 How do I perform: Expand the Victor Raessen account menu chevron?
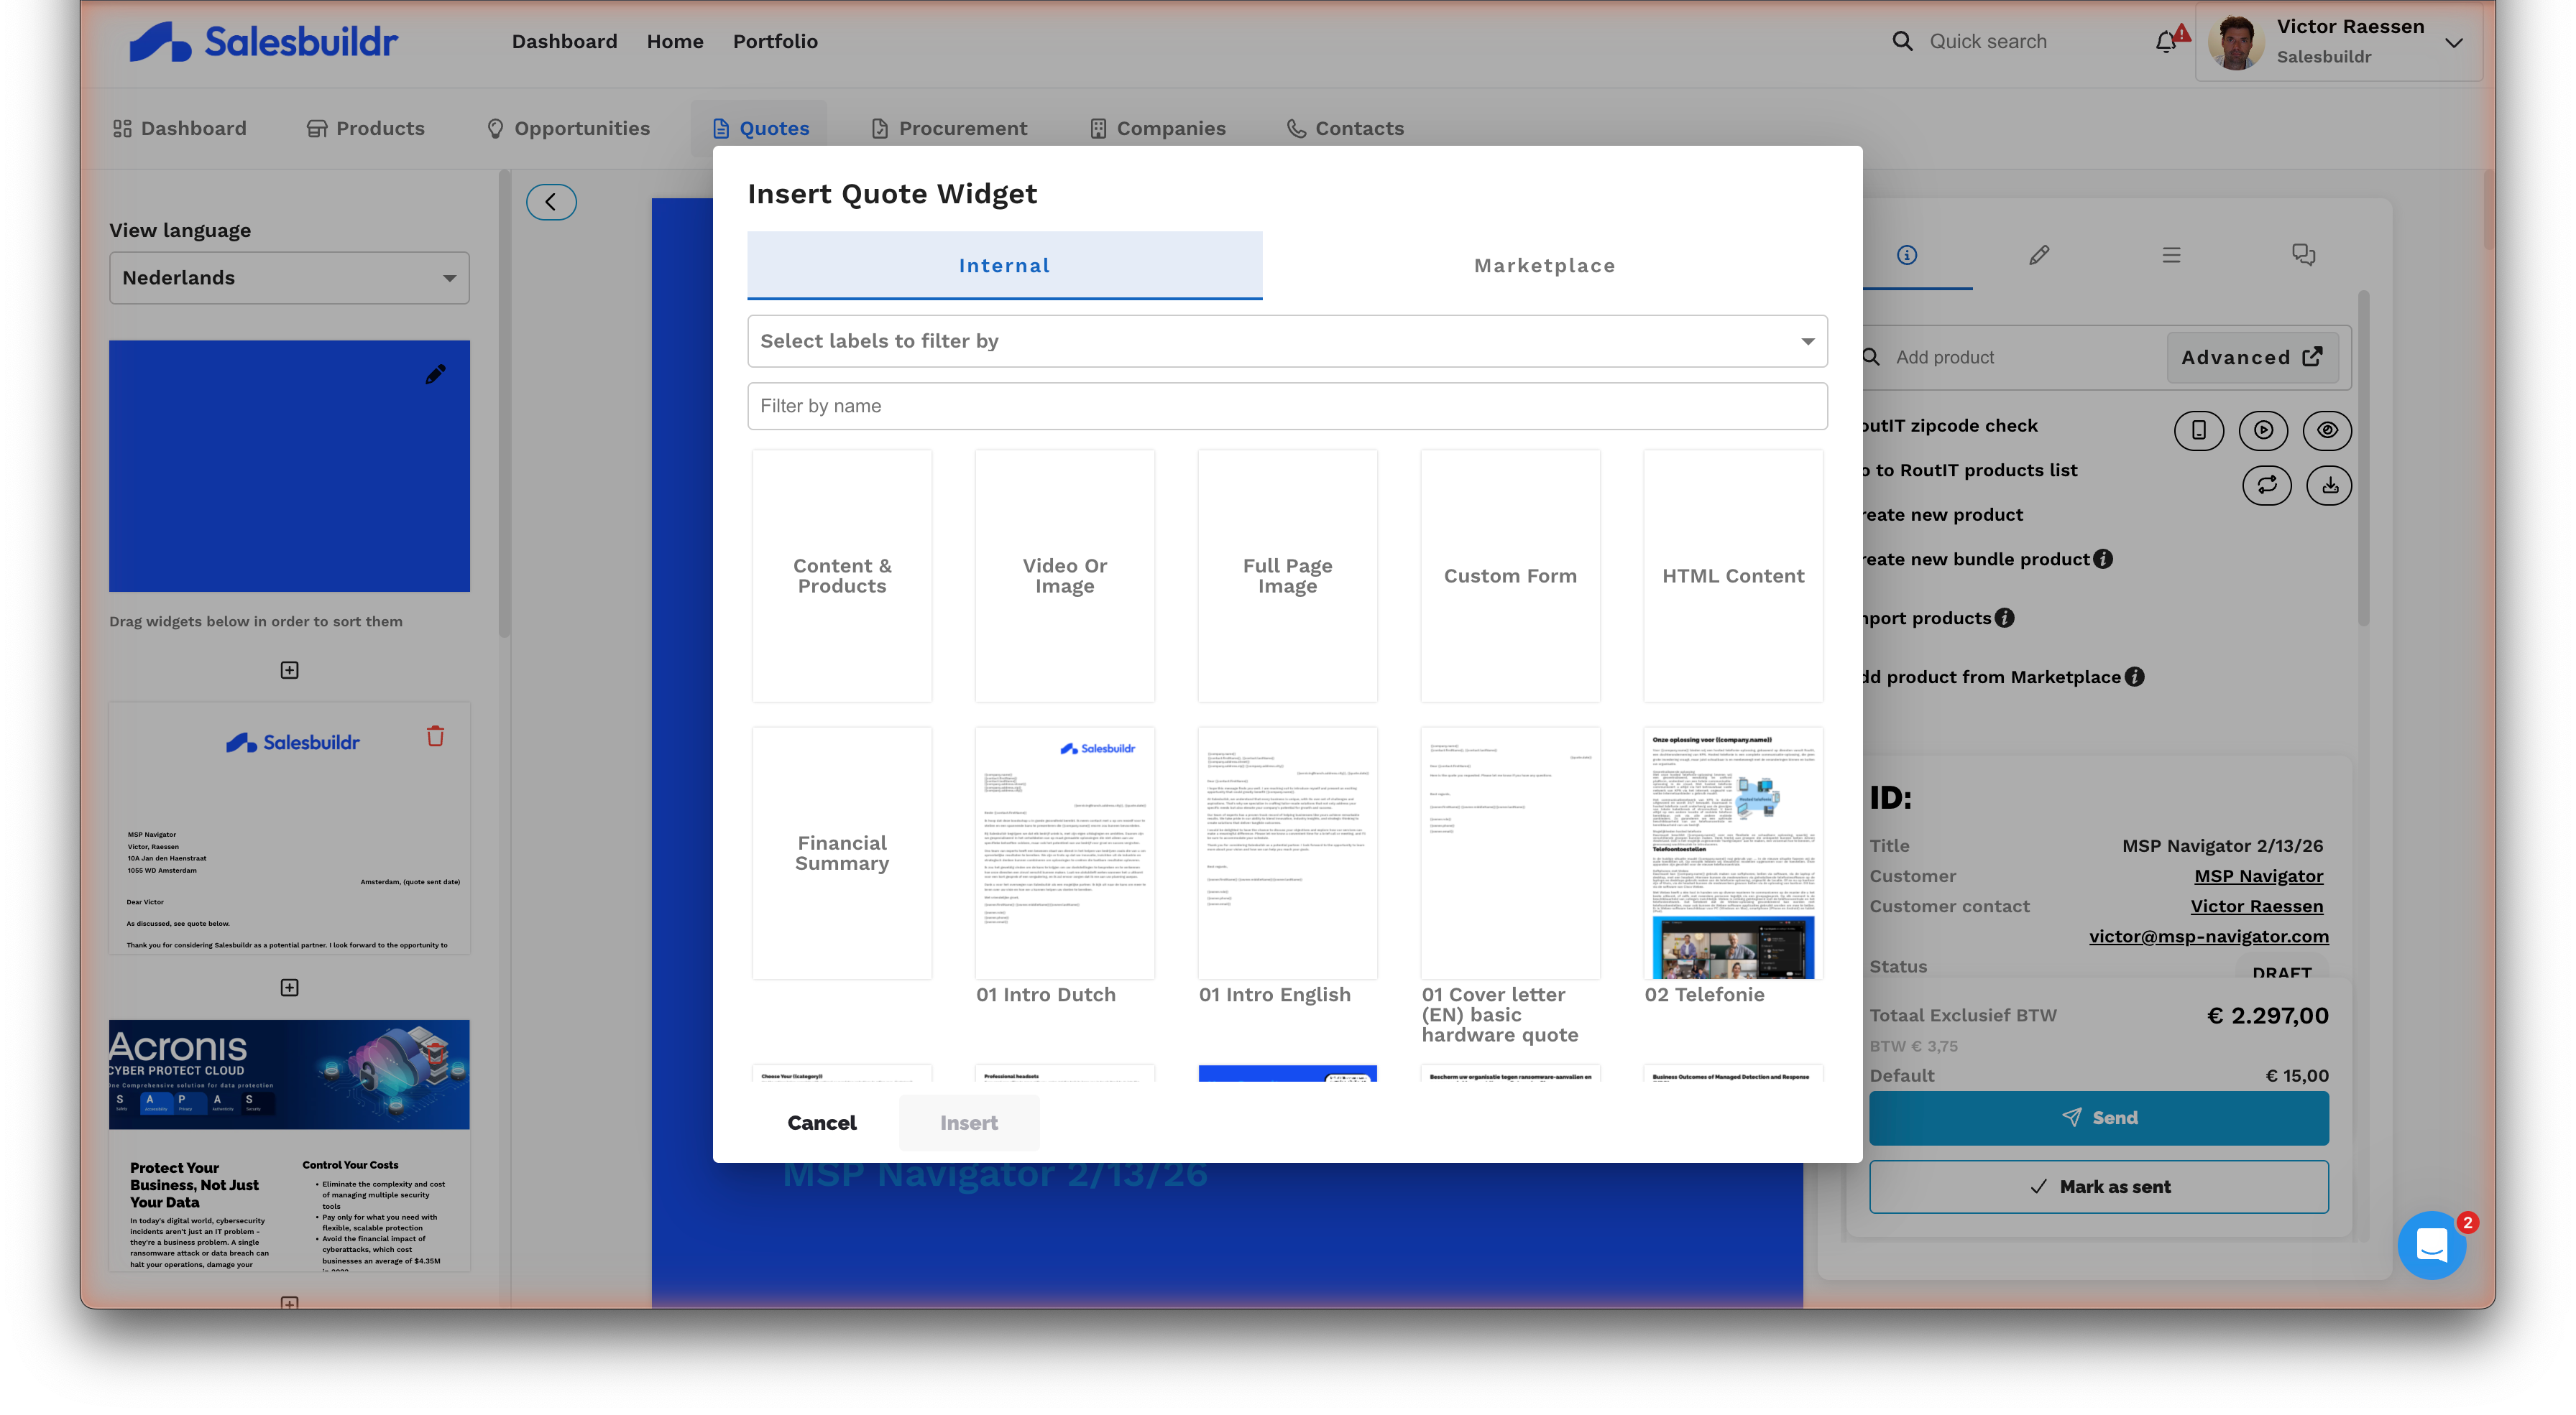tap(2453, 42)
